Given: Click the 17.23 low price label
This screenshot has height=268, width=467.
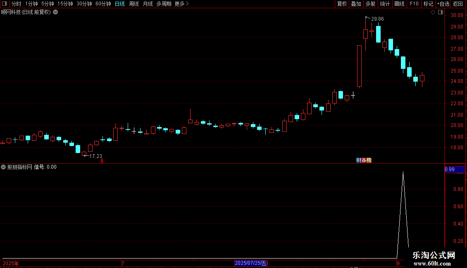Looking at the screenshot, I should pos(95,156).
